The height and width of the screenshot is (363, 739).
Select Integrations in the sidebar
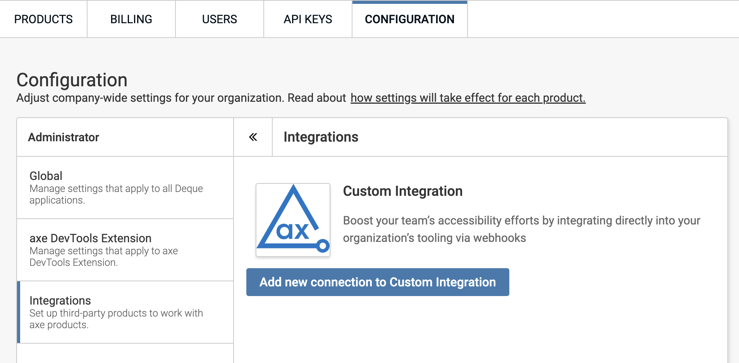click(x=60, y=300)
